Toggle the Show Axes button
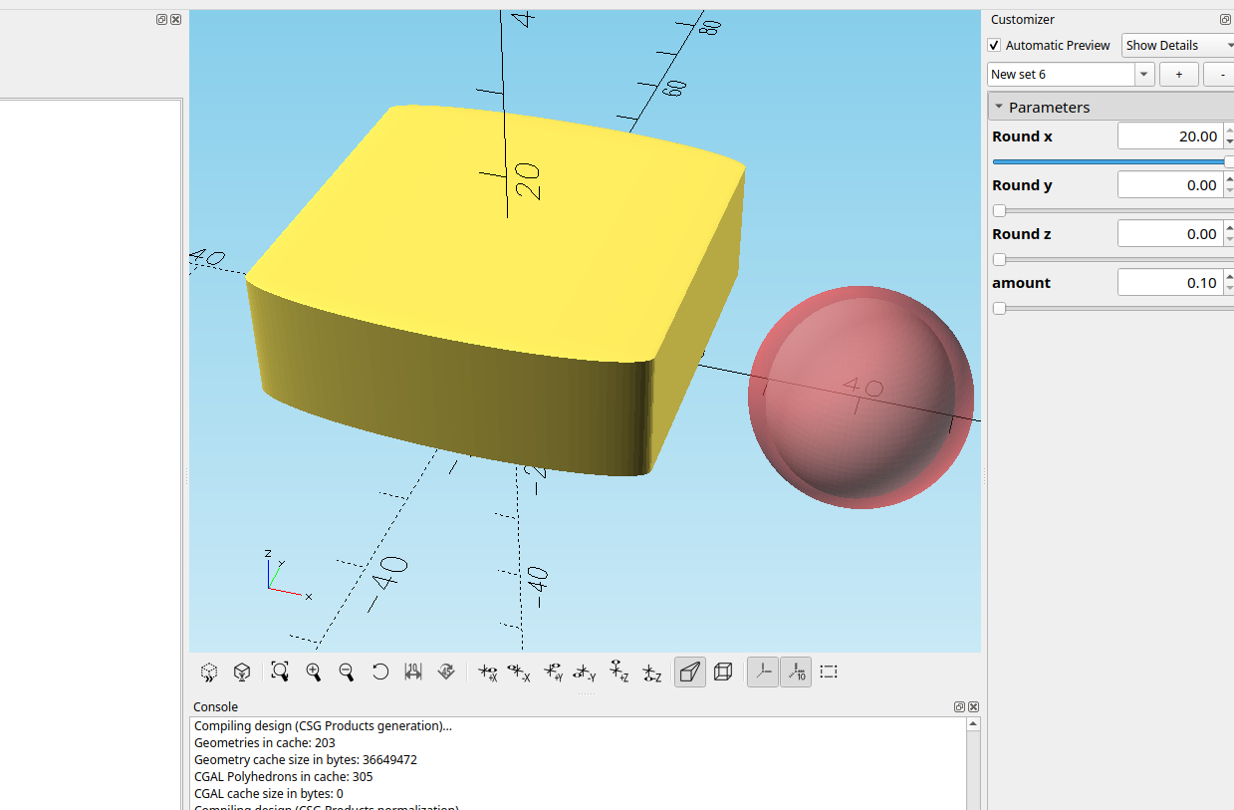The height and width of the screenshot is (810, 1234). tap(763, 673)
